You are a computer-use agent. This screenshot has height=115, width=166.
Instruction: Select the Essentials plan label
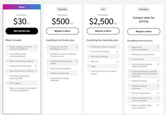pyautogui.click(x=62, y=9)
